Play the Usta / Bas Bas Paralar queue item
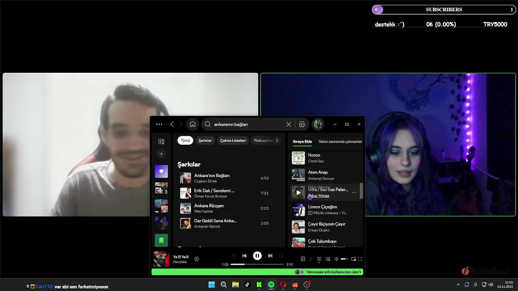 point(298,192)
